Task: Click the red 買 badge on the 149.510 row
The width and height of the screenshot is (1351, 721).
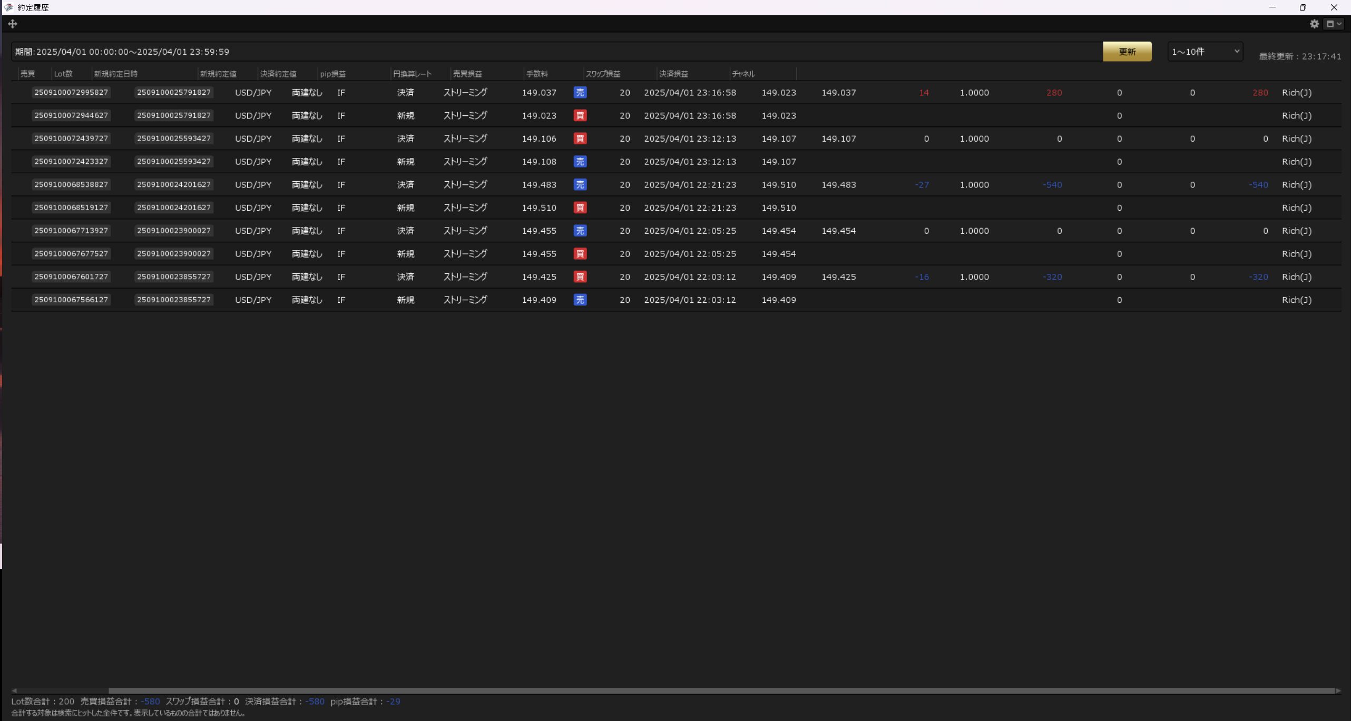Action: tap(580, 208)
